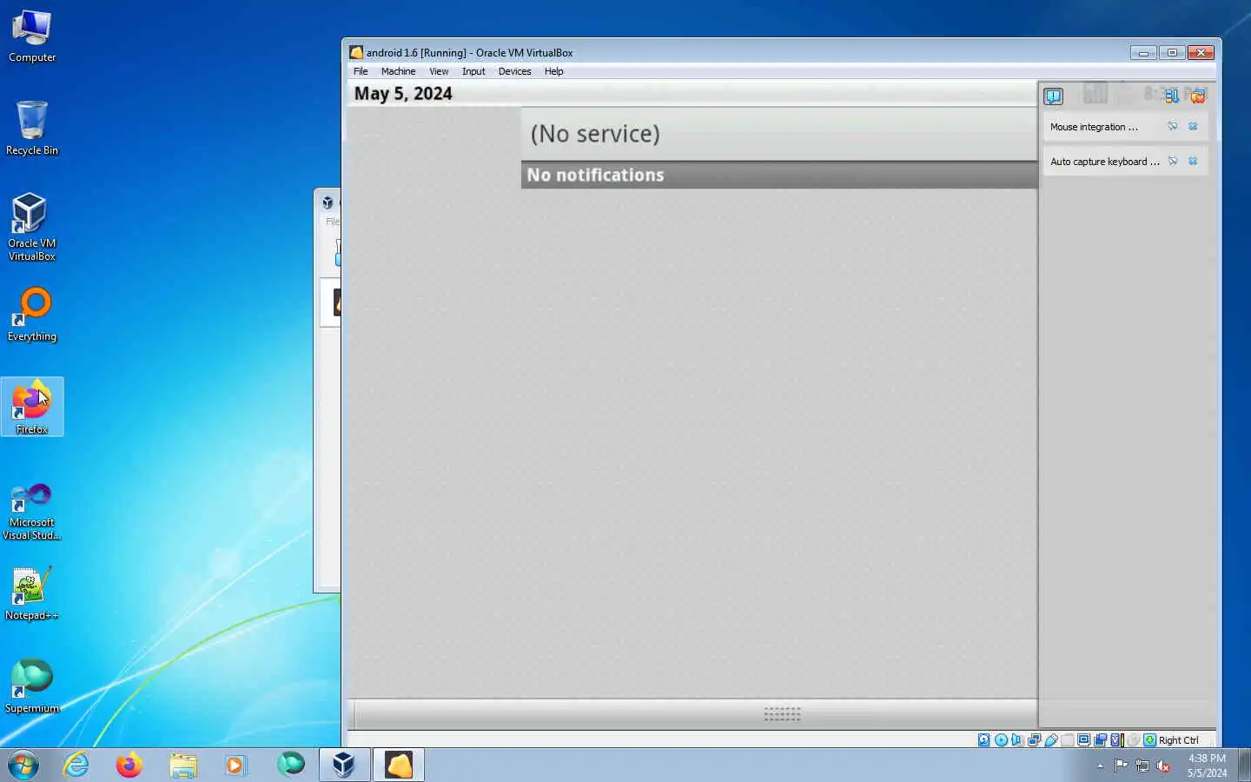Open the Help menu
The image size is (1251, 782).
(x=553, y=71)
